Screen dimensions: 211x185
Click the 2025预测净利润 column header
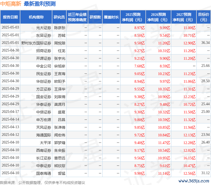pyautogui.click(x=133, y=17)
